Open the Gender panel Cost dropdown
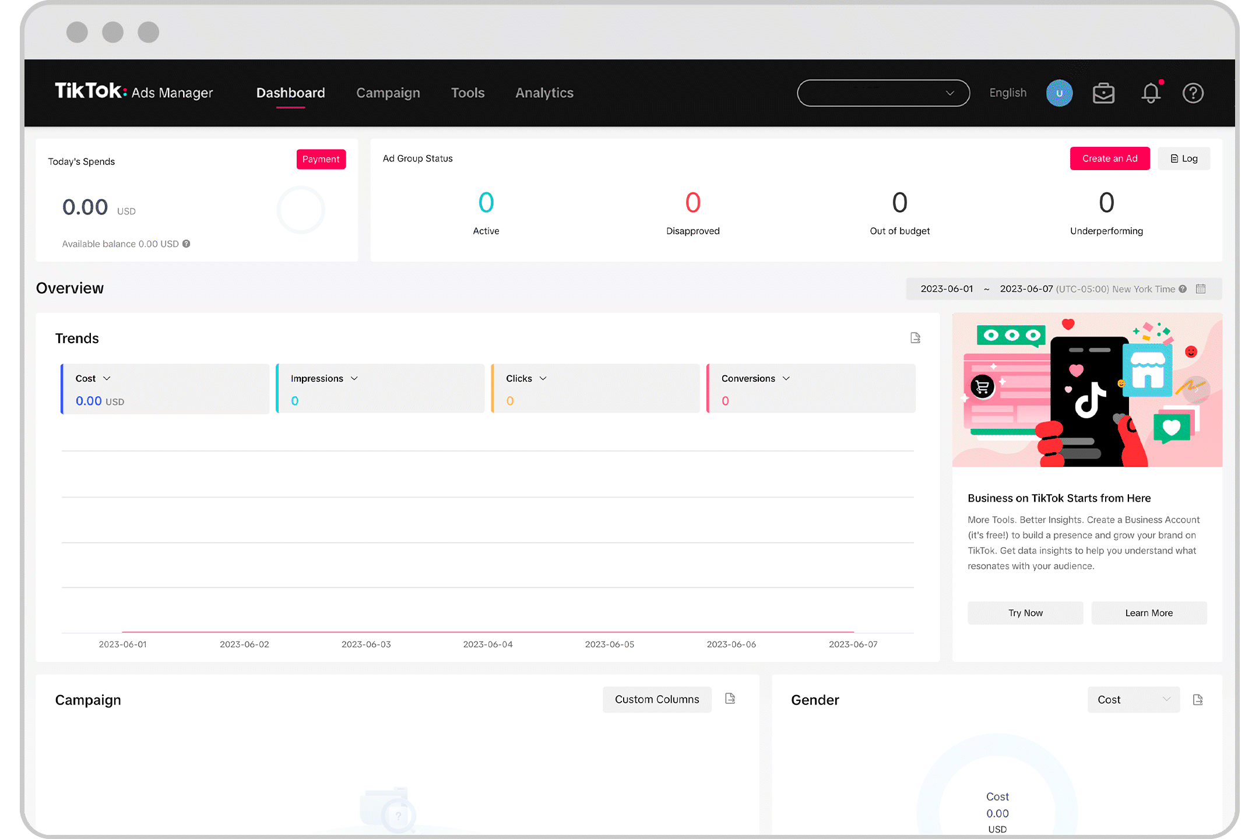Viewport: 1259px width, 839px height. 1133,700
